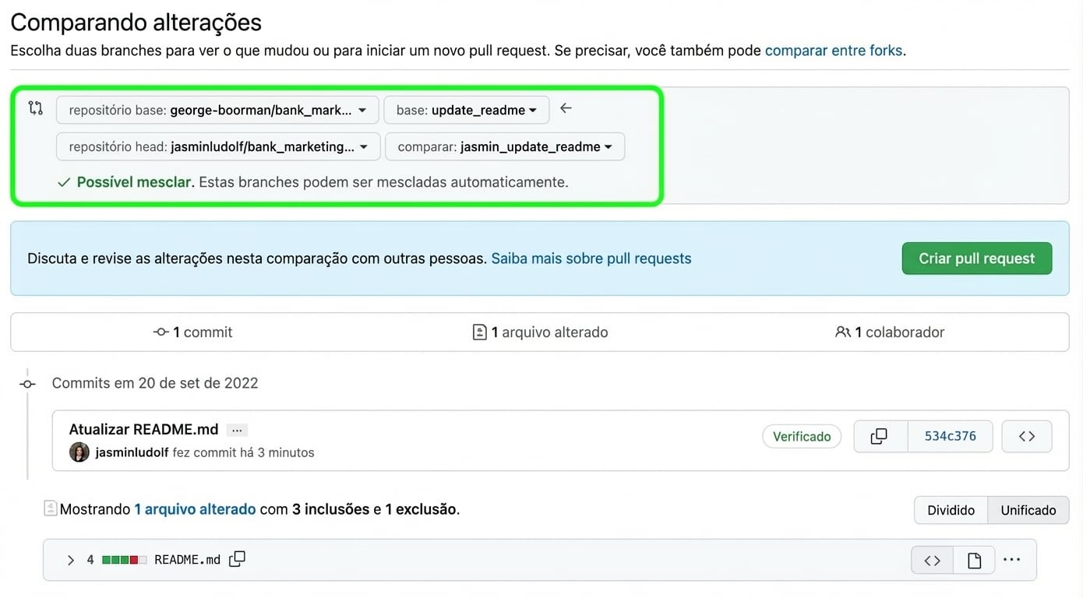Copy README.md file path icon
Viewport: 1083px width, 598px height.
click(238, 559)
